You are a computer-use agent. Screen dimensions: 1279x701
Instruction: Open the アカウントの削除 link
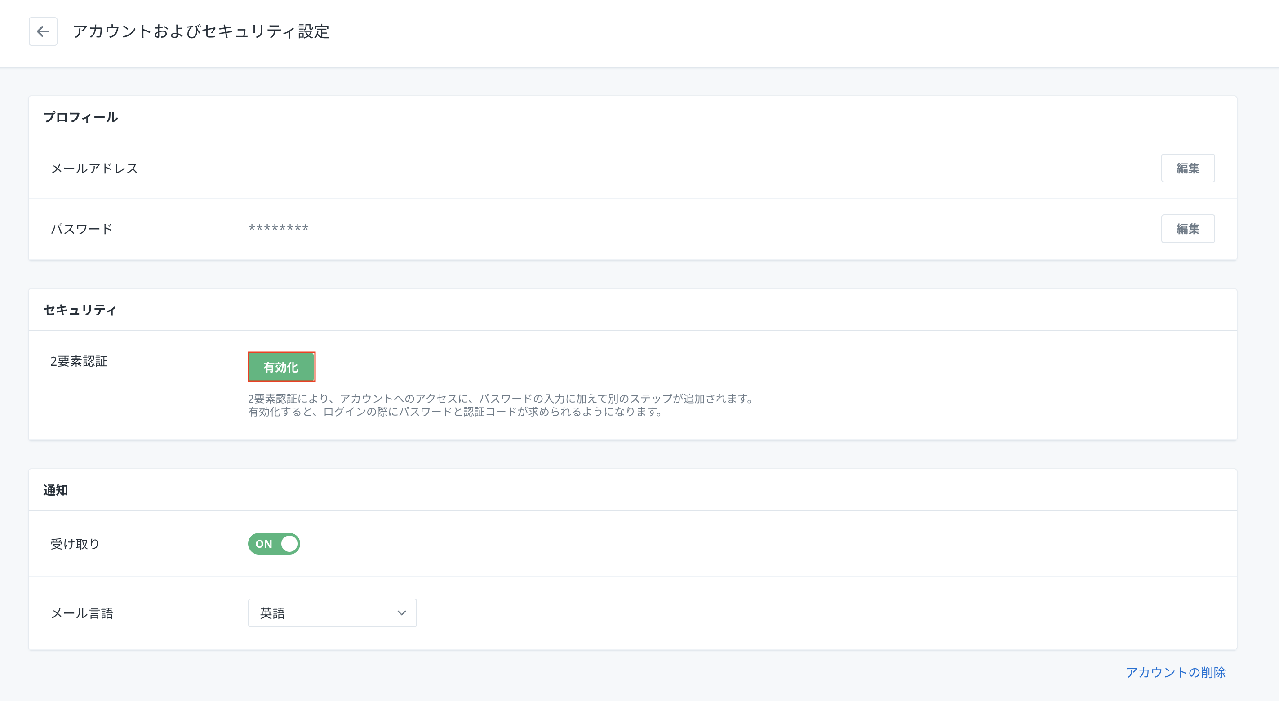[1175, 672]
